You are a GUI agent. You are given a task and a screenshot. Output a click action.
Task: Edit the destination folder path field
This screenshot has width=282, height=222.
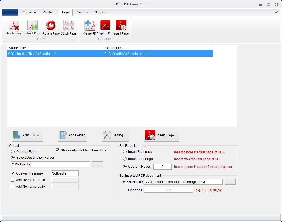click(x=50, y=164)
